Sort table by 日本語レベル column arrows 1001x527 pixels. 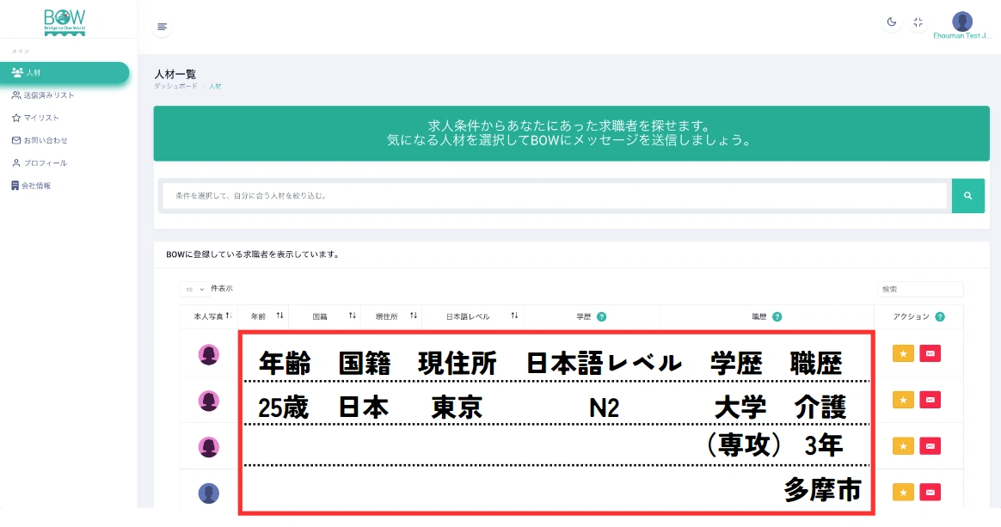(514, 316)
